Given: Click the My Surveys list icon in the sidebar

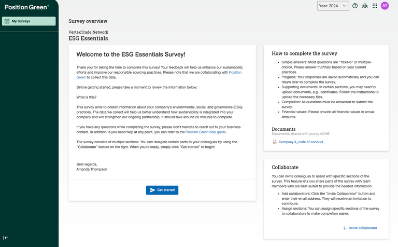Looking at the screenshot, I should [x=7, y=21].
